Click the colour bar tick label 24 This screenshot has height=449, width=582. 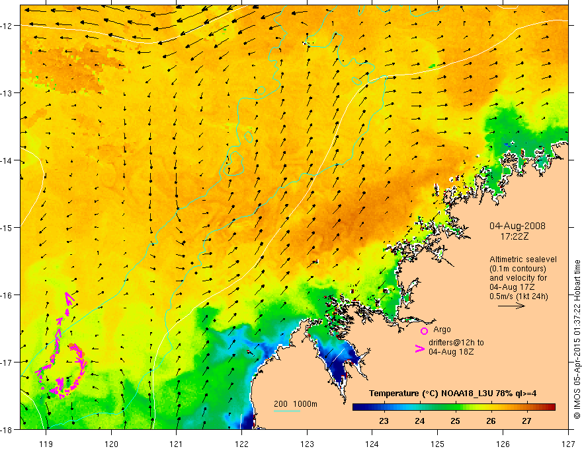(x=419, y=421)
